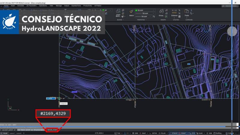This screenshot has width=240, height=135.
Task: Click the top small icon beside Group
Action: point(166,10)
